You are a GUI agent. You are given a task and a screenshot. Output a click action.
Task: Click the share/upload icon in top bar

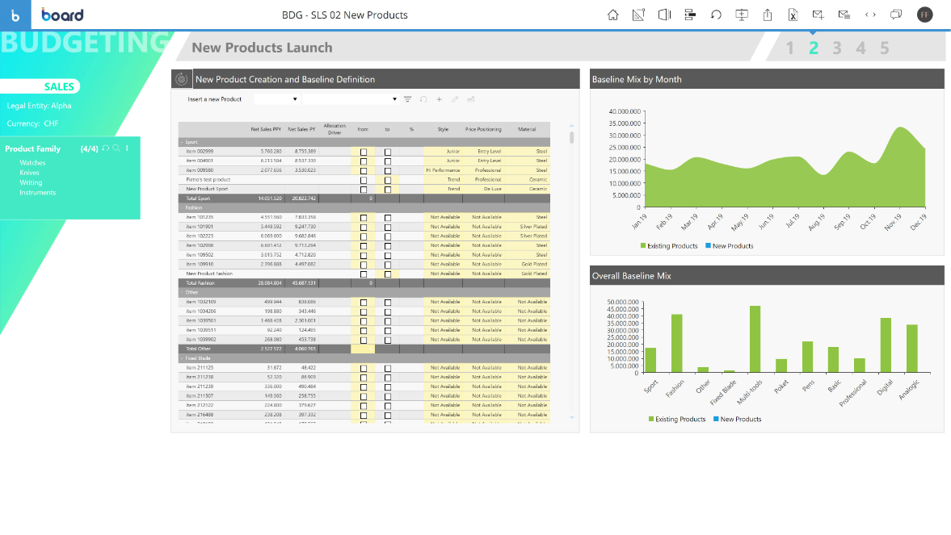click(768, 15)
